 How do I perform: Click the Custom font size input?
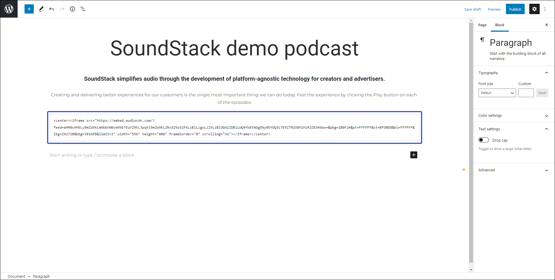click(x=526, y=93)
